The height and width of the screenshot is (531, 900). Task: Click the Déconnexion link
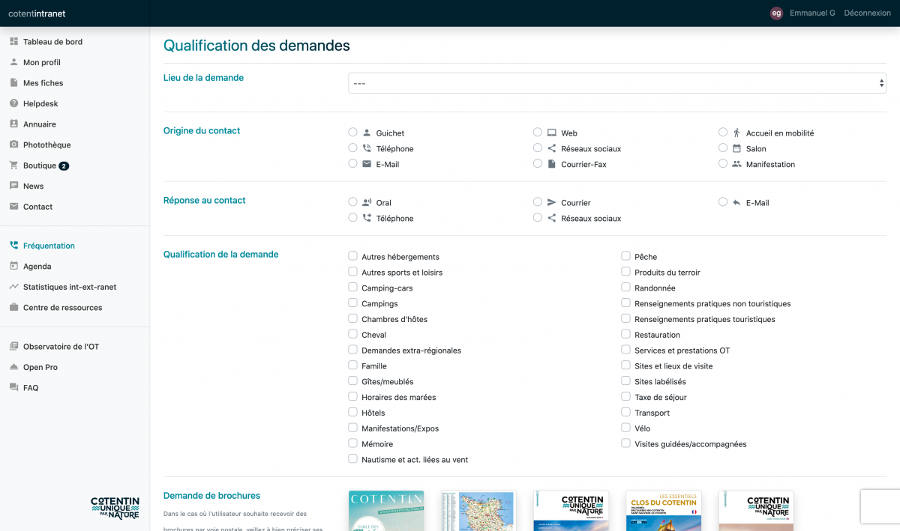867,13
